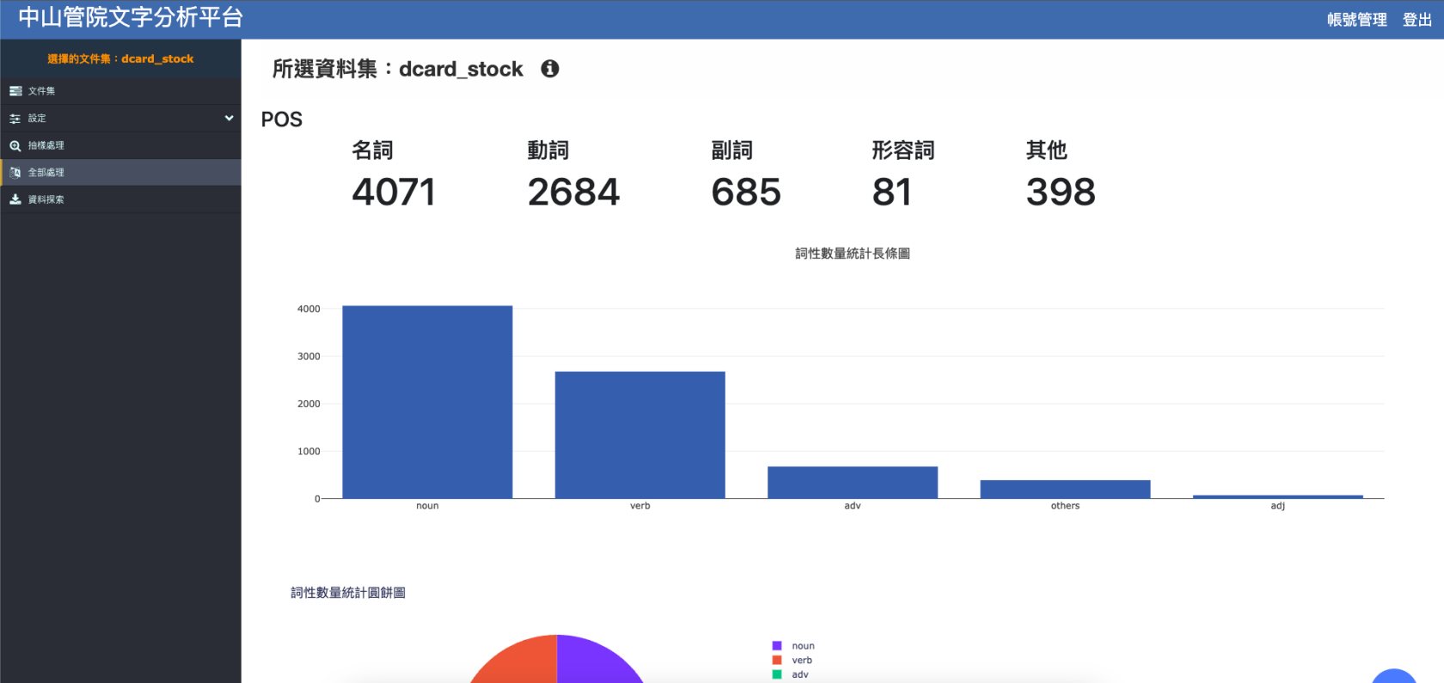This screenshot has height=683, width=1444.
Task: Click the translate icon beside 全部處理
Action: click(x=15, y=173)
